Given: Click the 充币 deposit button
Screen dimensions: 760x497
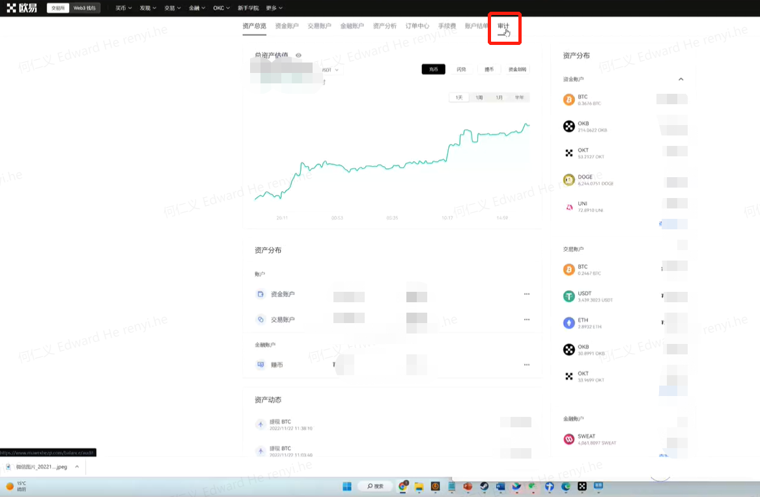Looking at the screenshot, I should pyautogui.click(x=433, y=68).
